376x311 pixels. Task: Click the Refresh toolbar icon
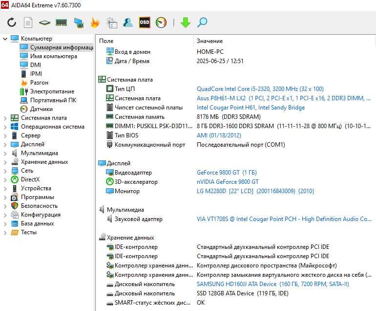(12, 22)
